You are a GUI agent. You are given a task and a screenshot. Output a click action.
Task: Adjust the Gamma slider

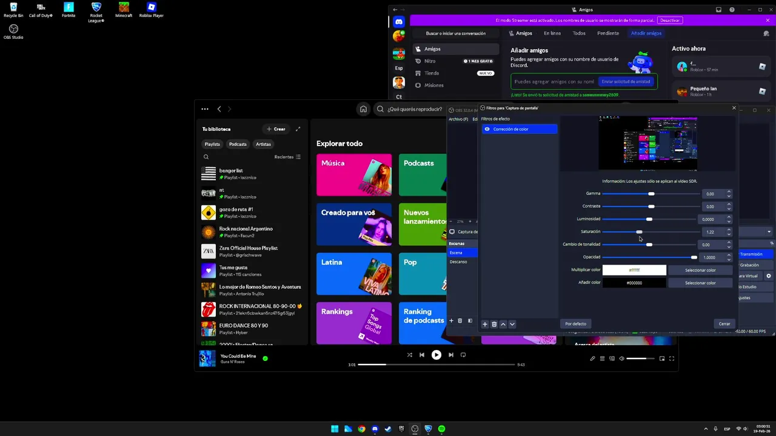[650, 194]
